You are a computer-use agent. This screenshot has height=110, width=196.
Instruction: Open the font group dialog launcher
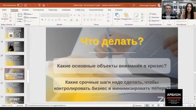(81, 24)
